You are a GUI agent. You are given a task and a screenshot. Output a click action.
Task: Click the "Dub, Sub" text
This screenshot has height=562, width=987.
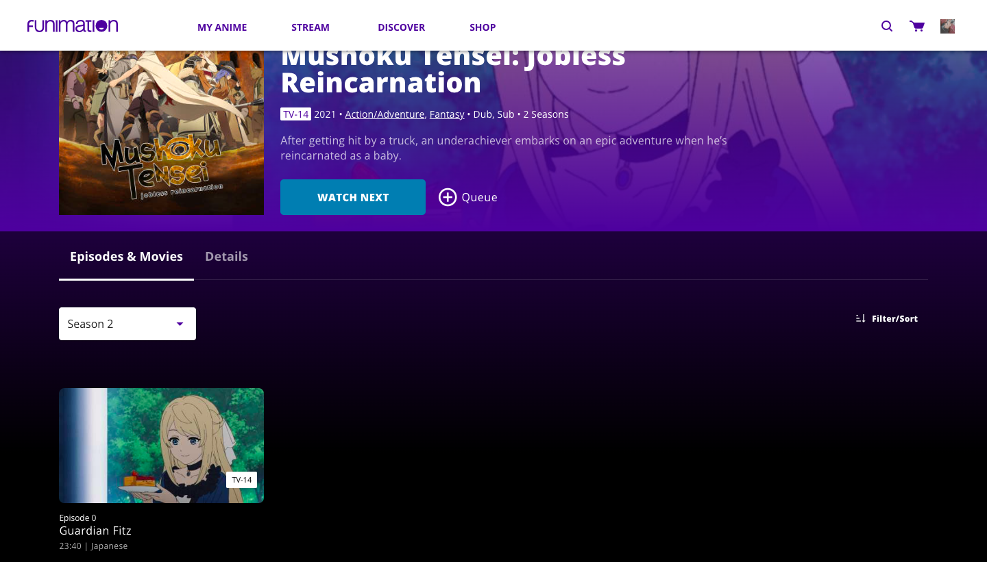[493, 114]
